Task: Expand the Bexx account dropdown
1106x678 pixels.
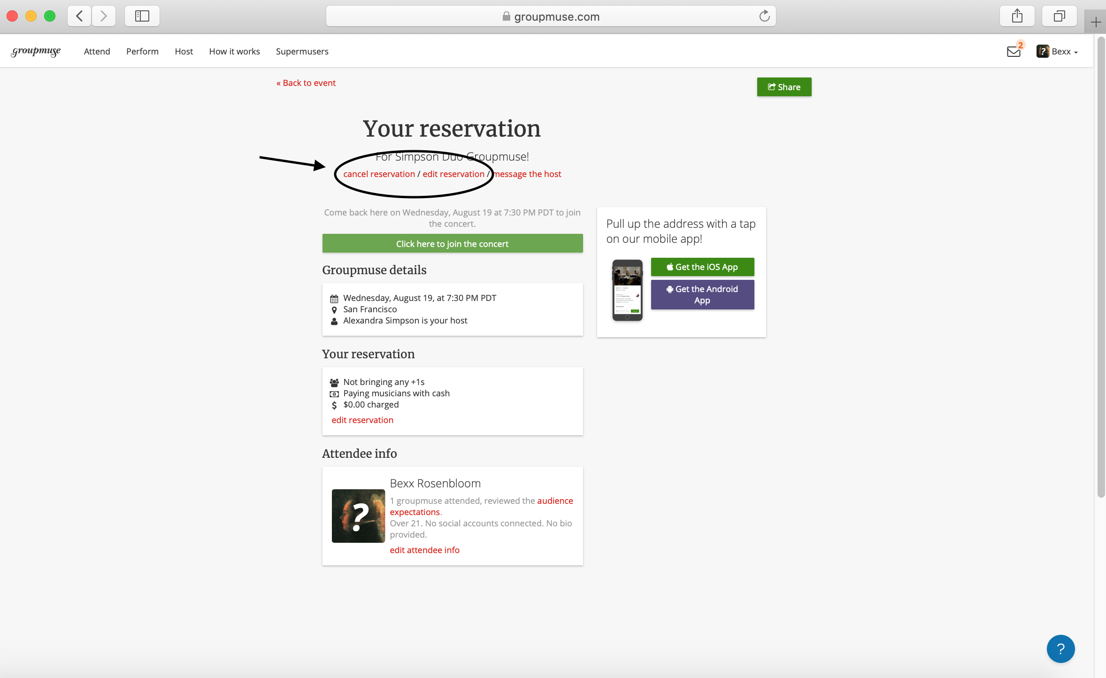Action: coord(1058,52)
